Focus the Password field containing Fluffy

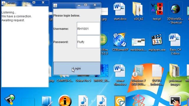[x=88, y=42]
